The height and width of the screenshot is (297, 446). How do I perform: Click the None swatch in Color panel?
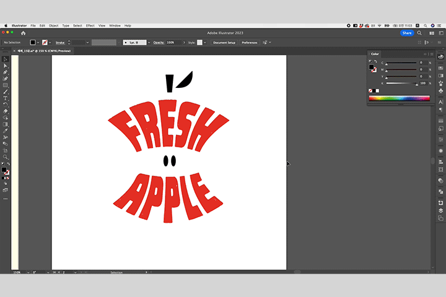tap(370, 91)
